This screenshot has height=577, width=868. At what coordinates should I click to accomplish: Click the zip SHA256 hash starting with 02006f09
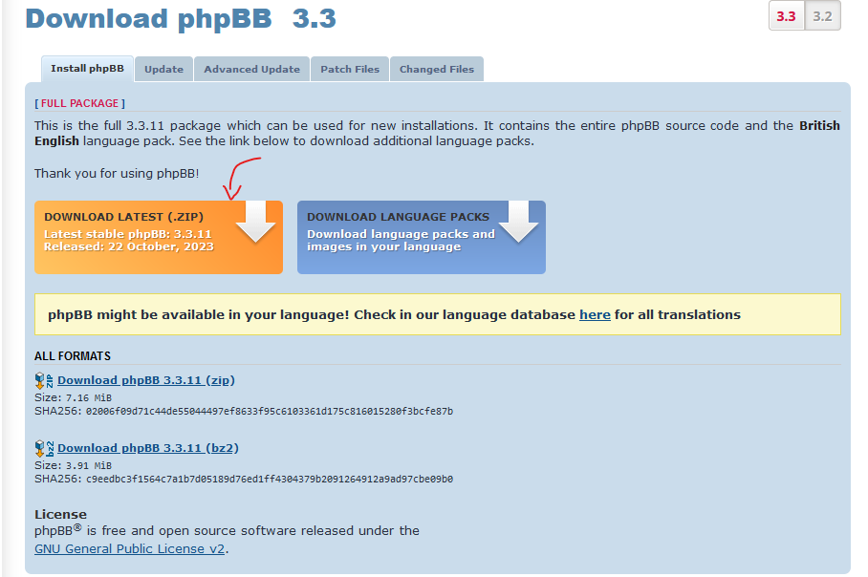pyautogui.click(x=270, y=411)
